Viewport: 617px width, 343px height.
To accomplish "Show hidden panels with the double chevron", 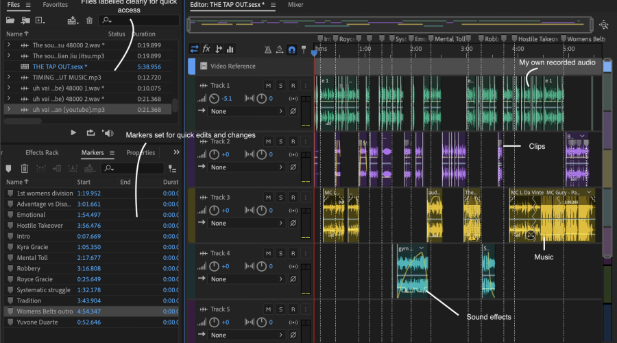I will coord(176,152).
